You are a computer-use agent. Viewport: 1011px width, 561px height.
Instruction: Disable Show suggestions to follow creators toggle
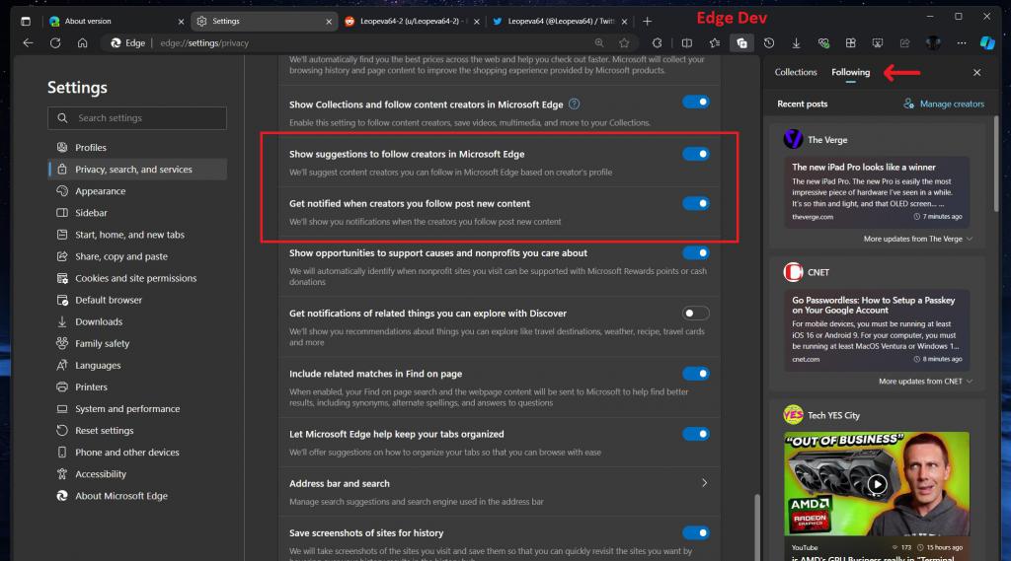tap(695, 154)
